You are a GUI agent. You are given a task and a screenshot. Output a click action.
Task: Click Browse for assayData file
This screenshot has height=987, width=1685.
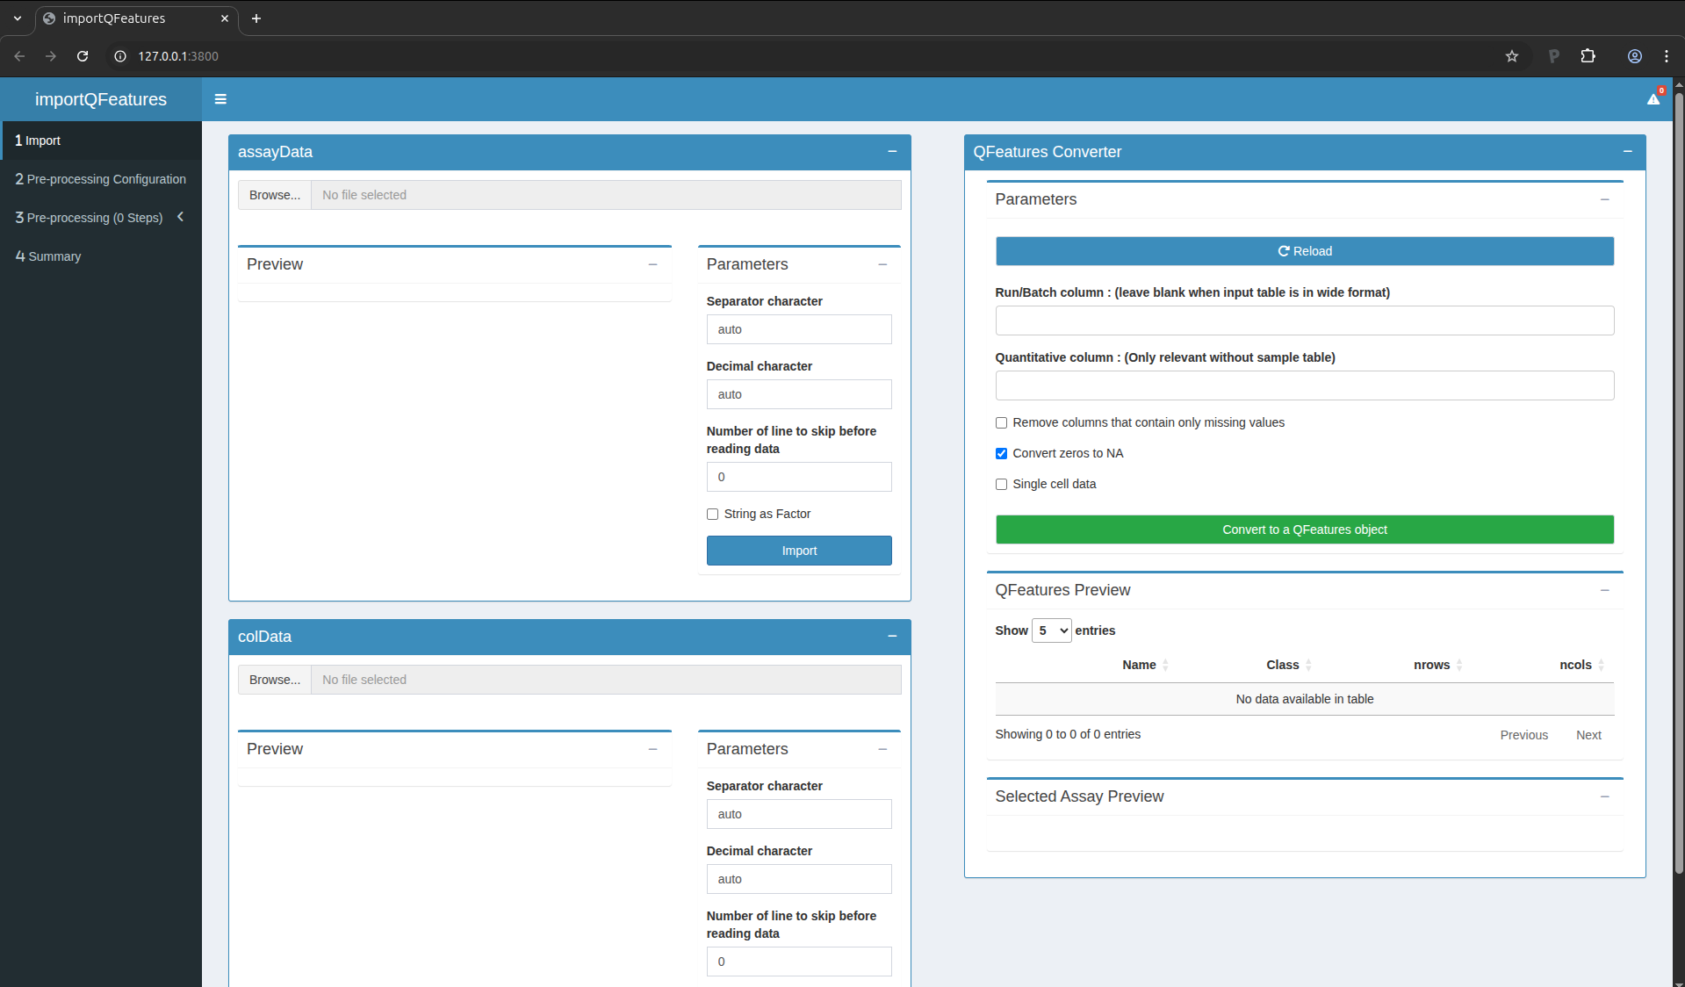pos(275,195)
